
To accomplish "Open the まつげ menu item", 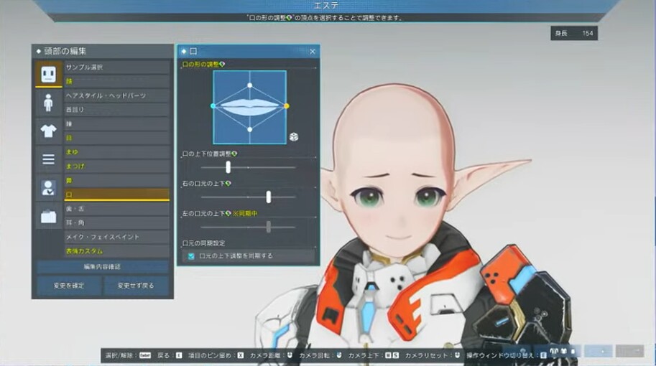I will [x=116, y=166].
